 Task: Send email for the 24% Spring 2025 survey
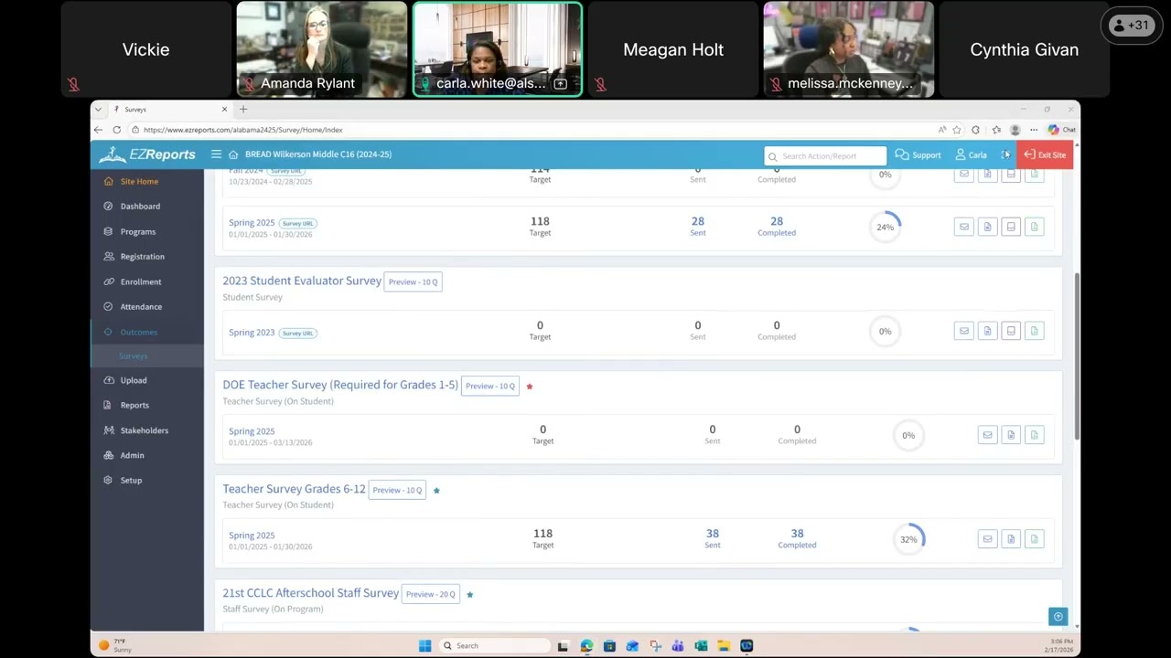[963, 227]
